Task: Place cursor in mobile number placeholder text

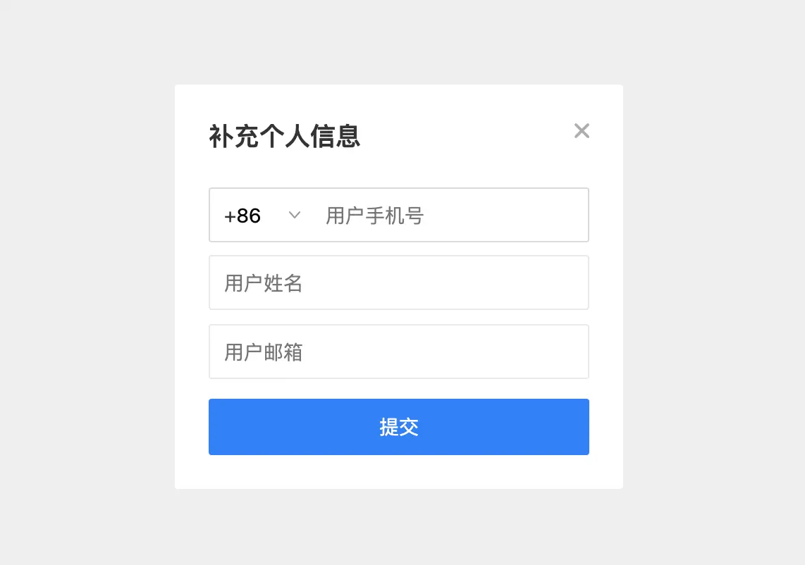Action: pyautogui.click(x=375, y=216)
